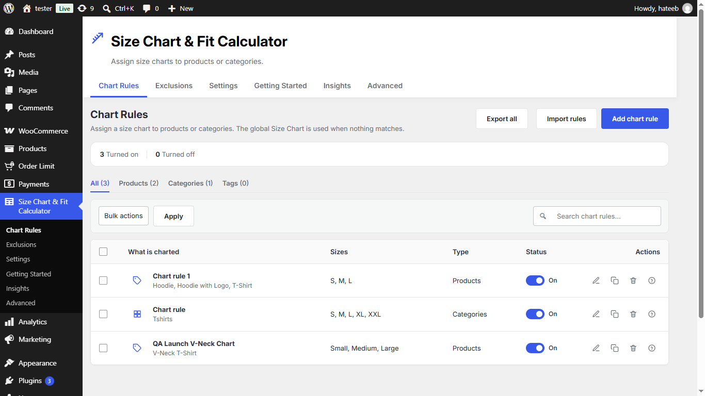Go to Getting Started in the sidebar submenu
This screenshot has width=705, height=396.
28,274
